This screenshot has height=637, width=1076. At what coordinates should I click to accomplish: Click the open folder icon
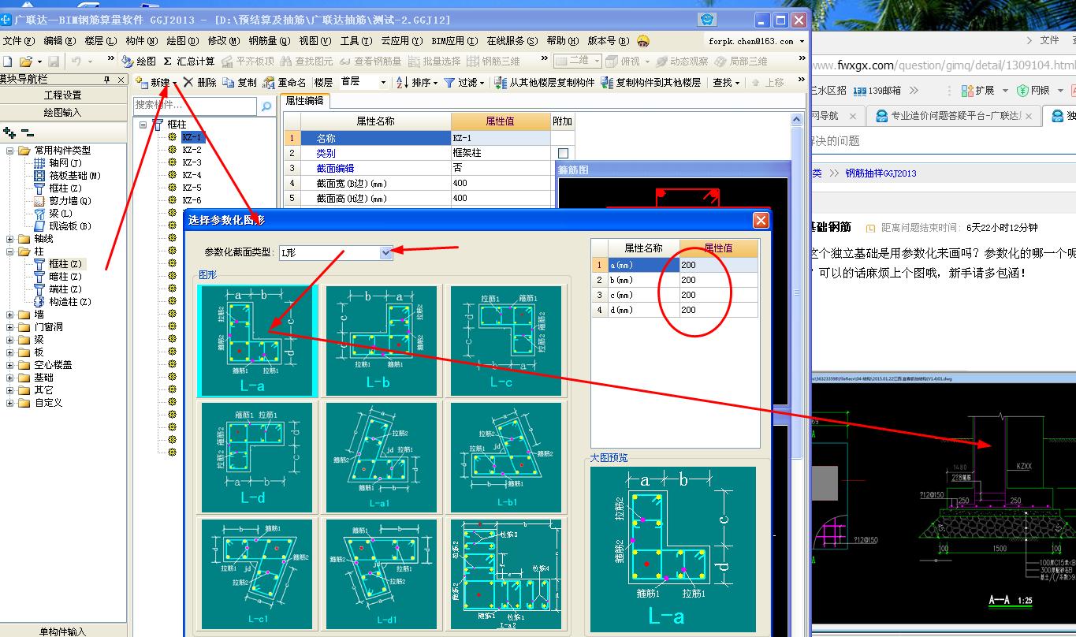(x=25, y=61)
